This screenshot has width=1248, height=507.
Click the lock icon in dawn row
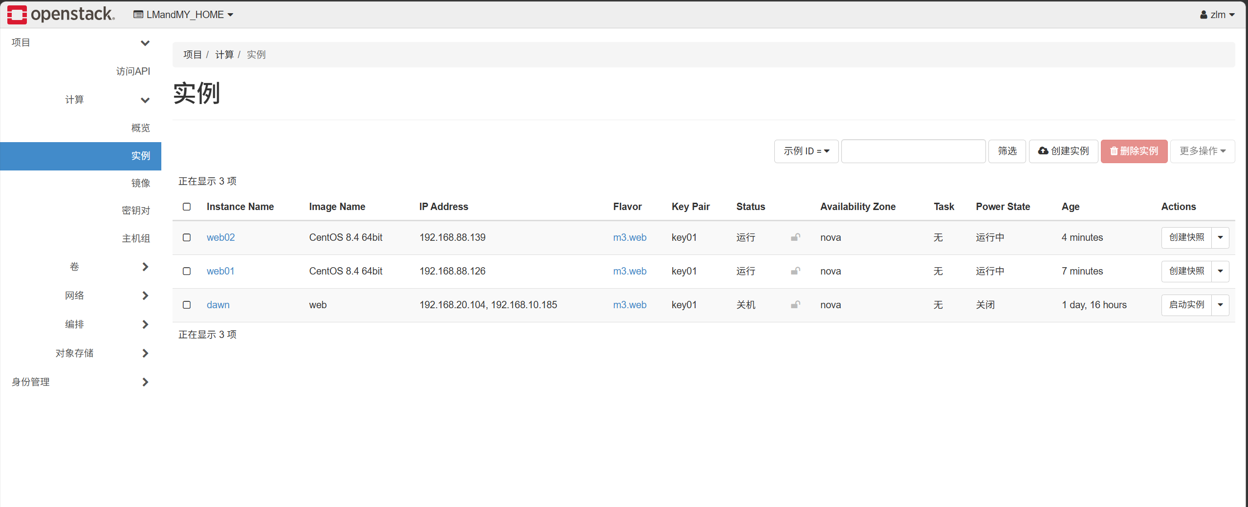tap(795, 305)
